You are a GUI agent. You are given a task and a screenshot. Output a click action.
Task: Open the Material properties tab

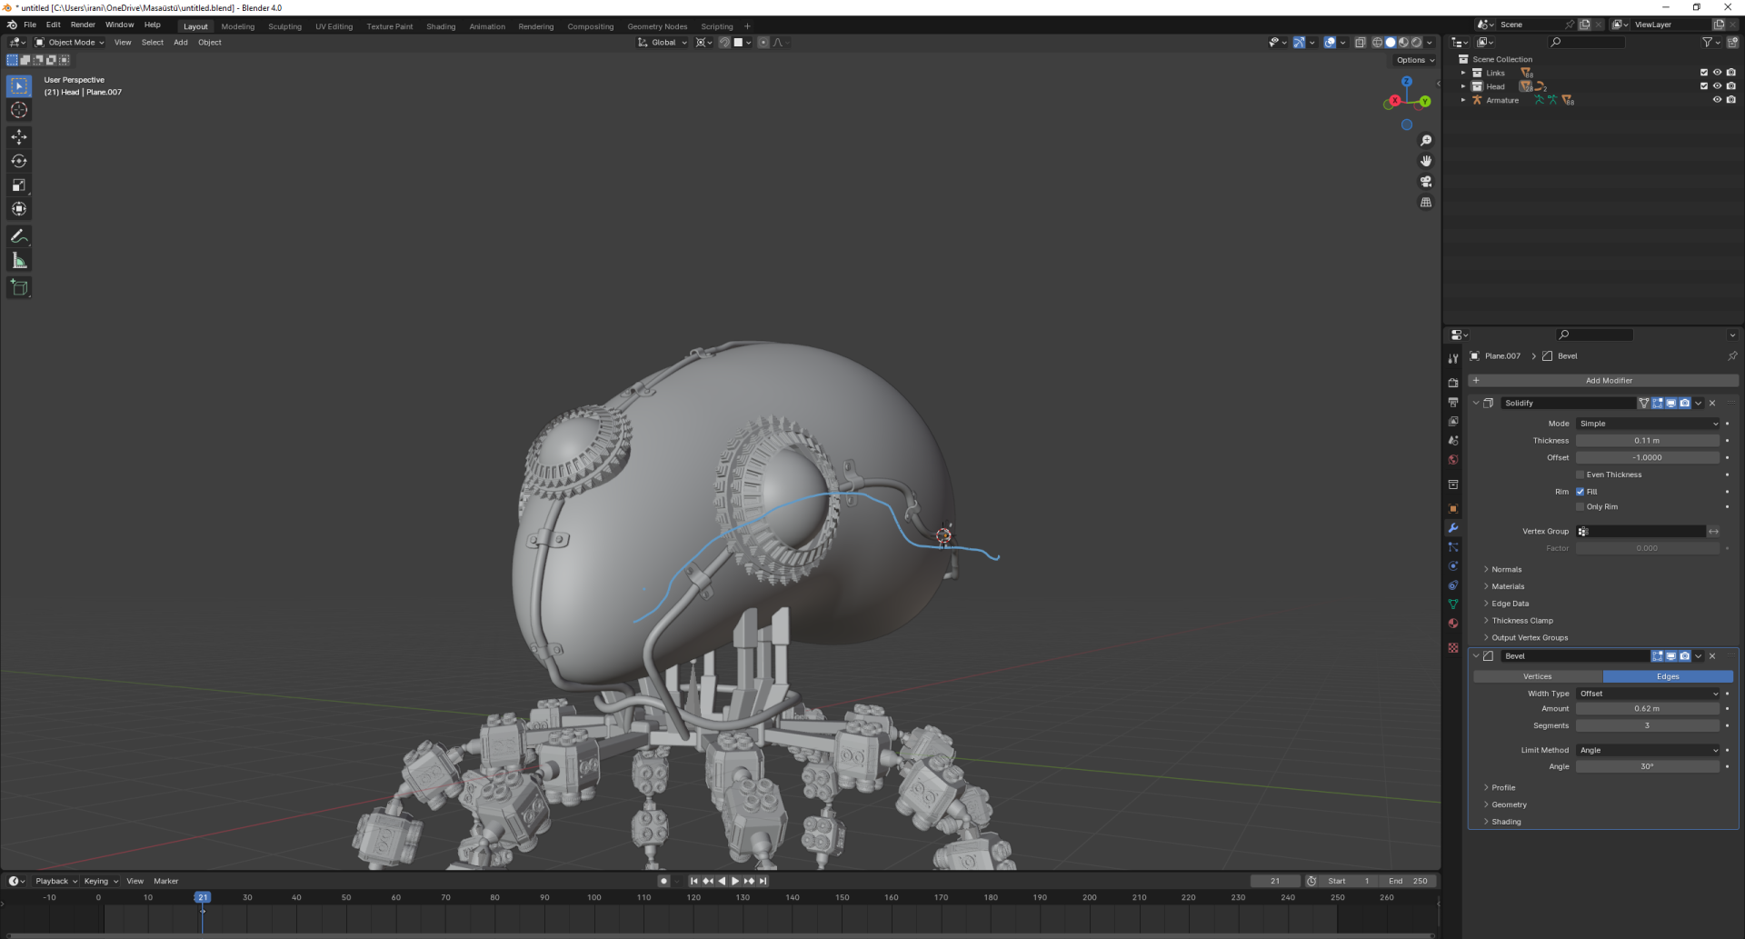coord(1453,624)
